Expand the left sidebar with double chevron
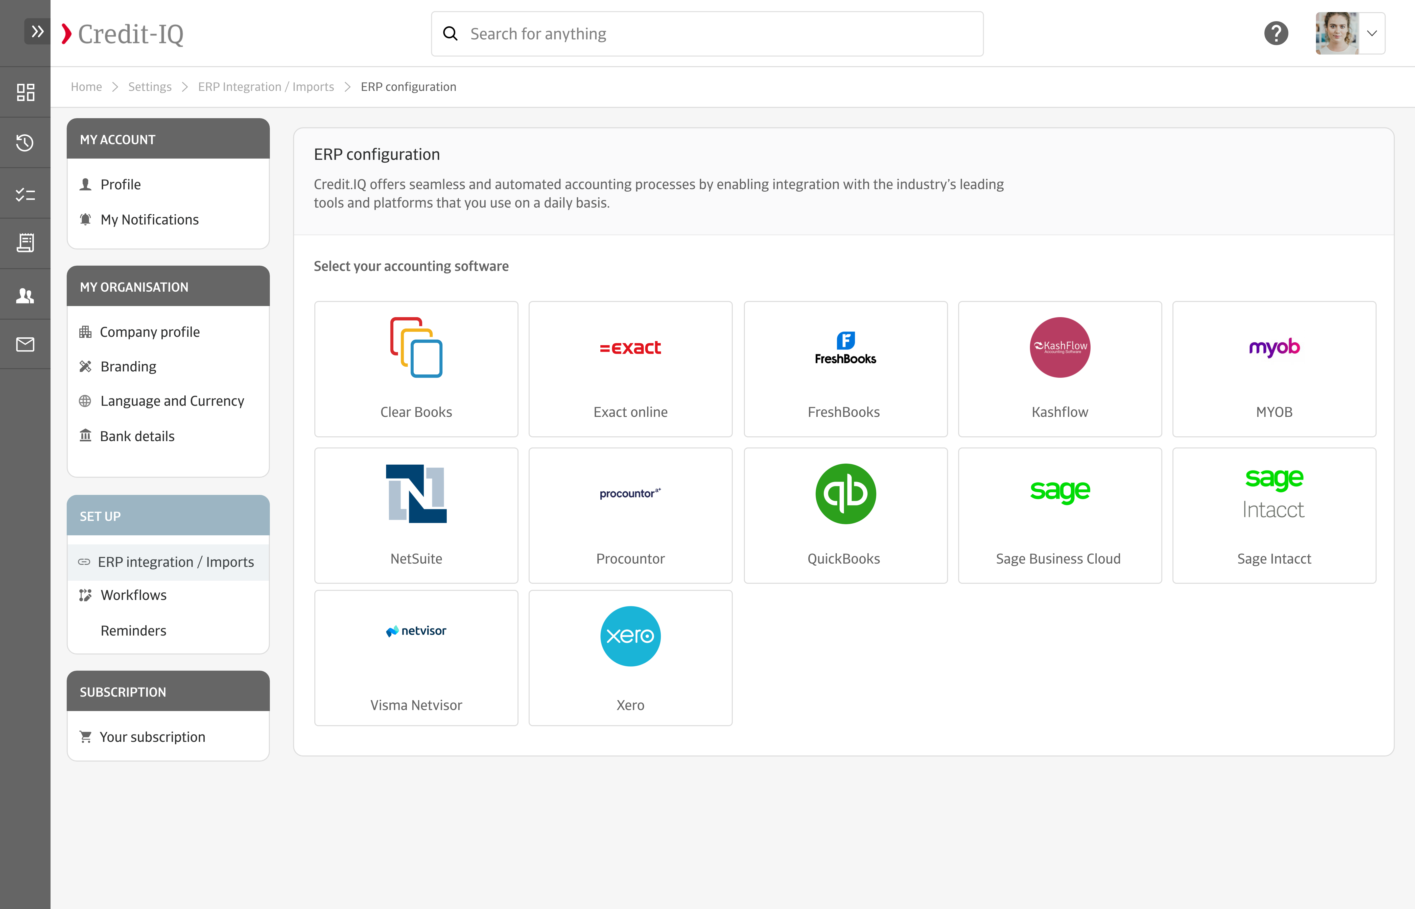 37,31
